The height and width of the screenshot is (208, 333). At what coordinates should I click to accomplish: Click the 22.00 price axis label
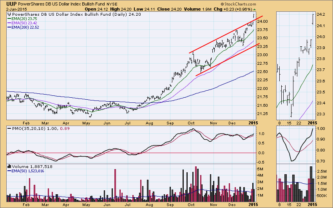click(262, 88)
